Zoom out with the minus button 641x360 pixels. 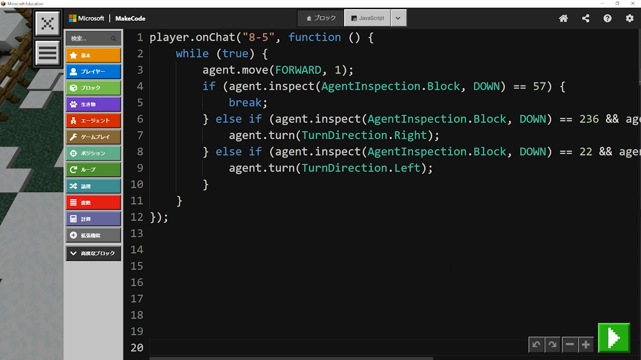coord(570,344)
